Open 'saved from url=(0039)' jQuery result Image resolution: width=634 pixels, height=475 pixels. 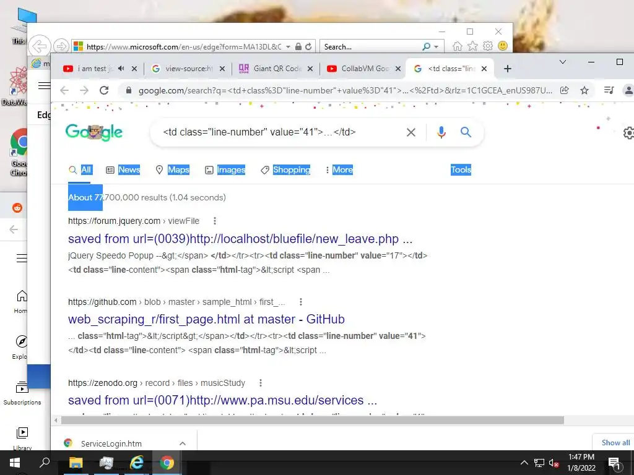(x=240, y=239)
